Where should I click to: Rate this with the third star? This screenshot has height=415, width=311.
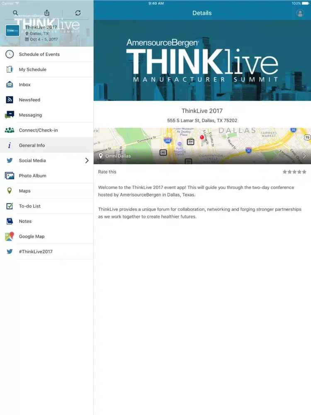point(294,172)
